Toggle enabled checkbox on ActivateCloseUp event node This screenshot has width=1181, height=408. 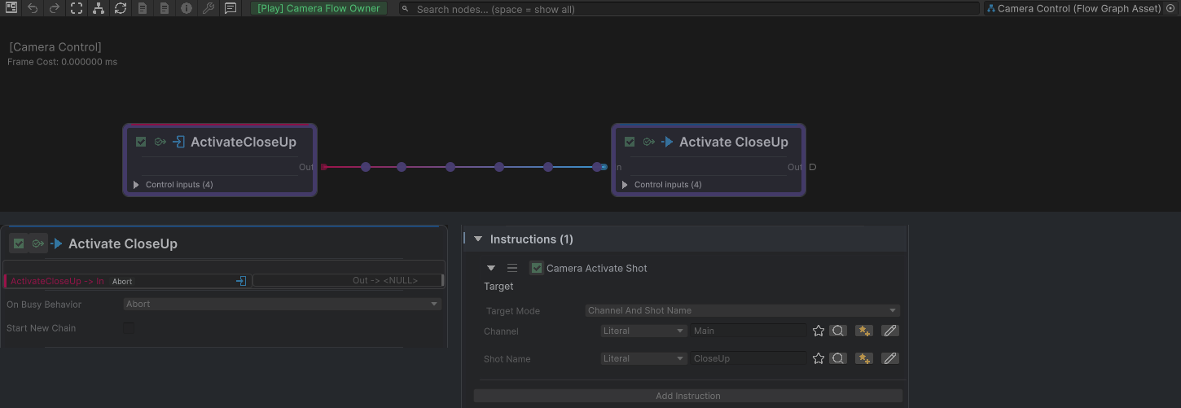pyautogui.click(x=141, y=142)
